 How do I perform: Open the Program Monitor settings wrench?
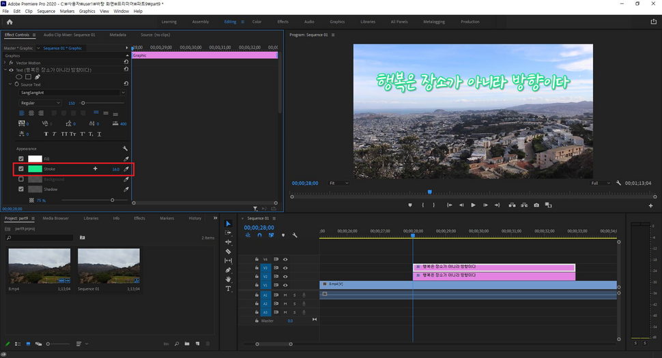[x=618, y=183]
